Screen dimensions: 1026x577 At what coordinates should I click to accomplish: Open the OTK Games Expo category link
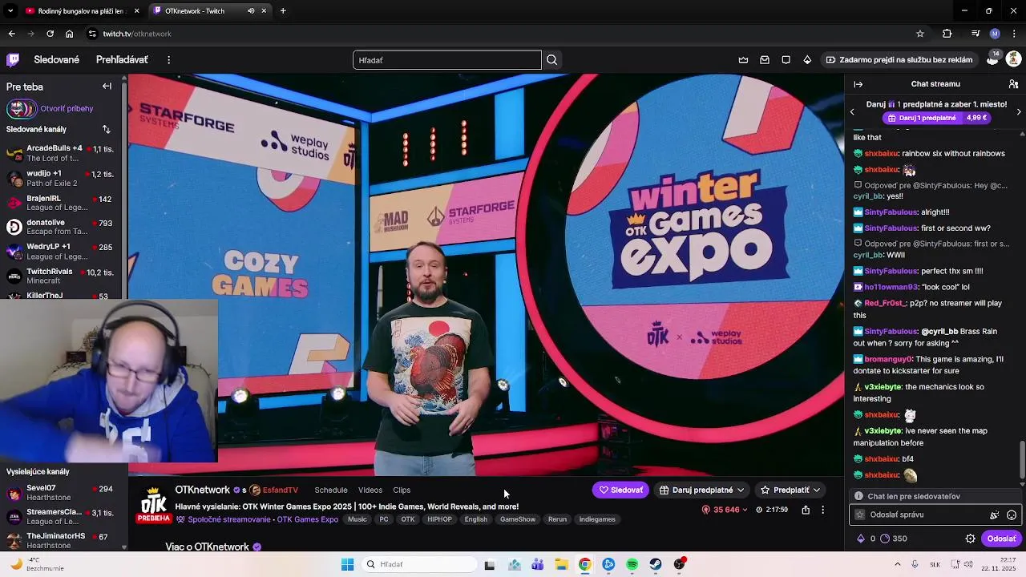308,519
